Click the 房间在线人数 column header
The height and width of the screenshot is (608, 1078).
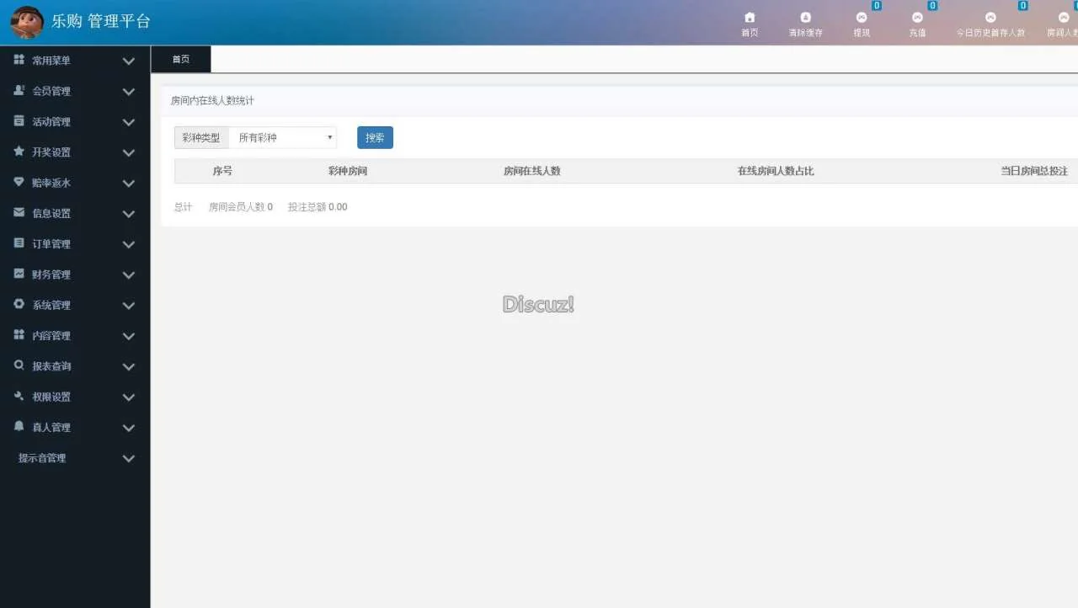(x=531, y=171)
